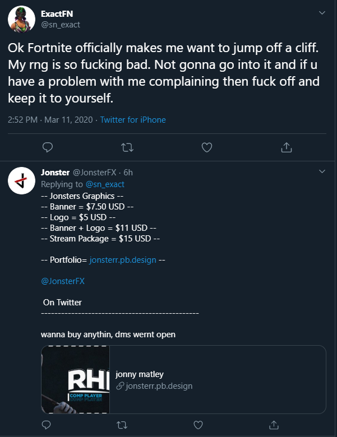Reply to ExactFN's main tweet

48,147
